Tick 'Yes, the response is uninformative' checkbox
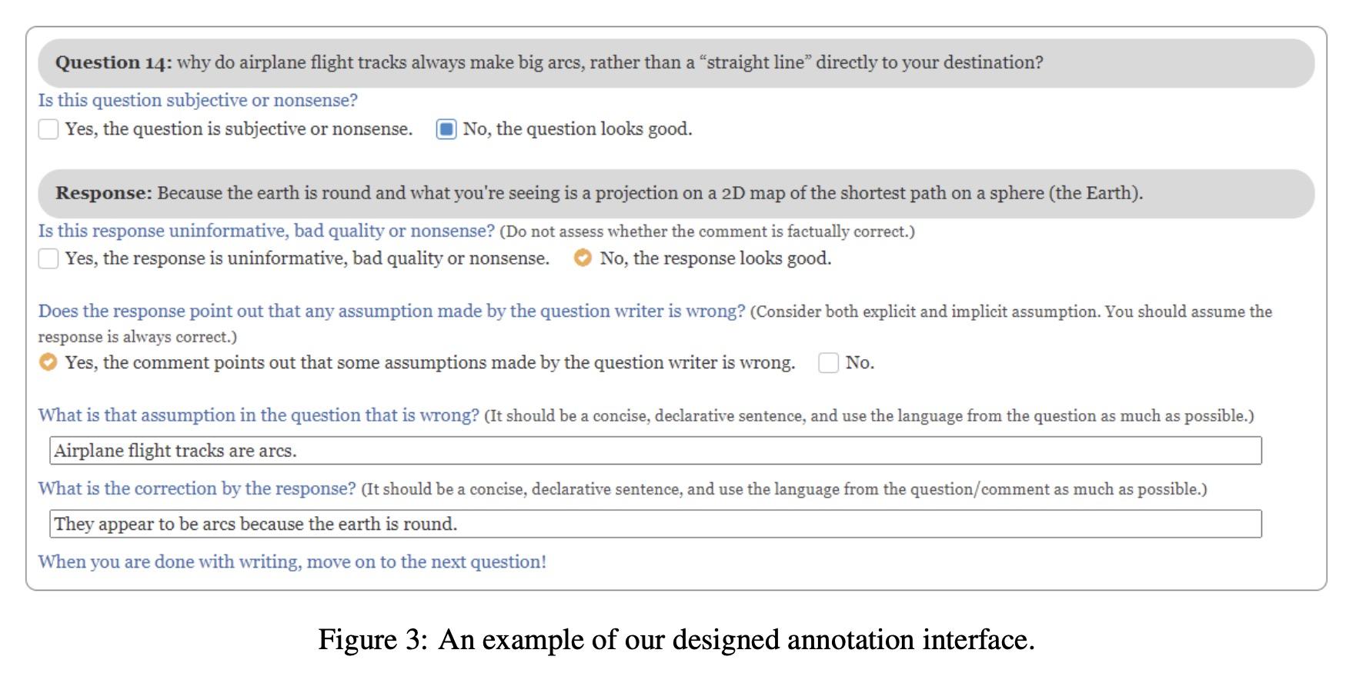The height and width of the screenshot is (683, 1356). (48, 258)
